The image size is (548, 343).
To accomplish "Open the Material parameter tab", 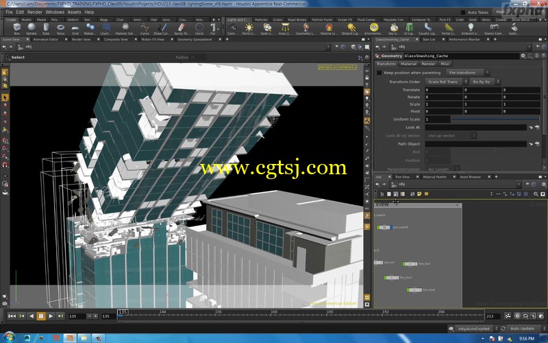I will 408,64.
